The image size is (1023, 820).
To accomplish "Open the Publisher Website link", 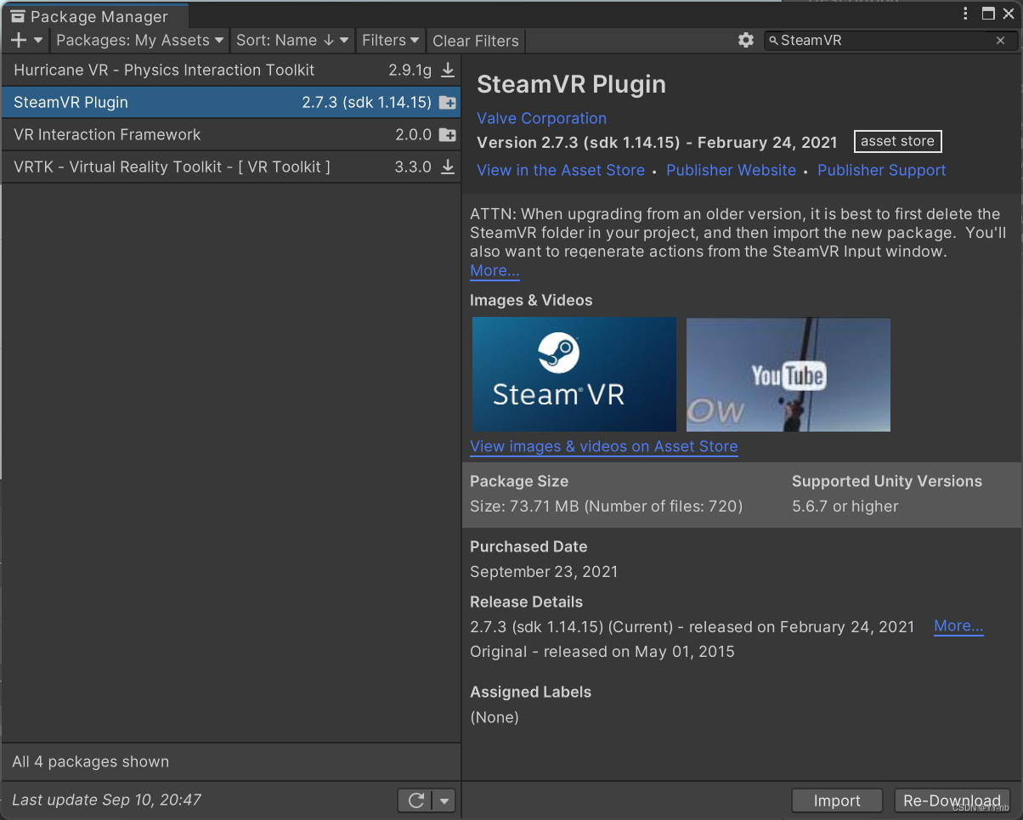I will [731, 170].
